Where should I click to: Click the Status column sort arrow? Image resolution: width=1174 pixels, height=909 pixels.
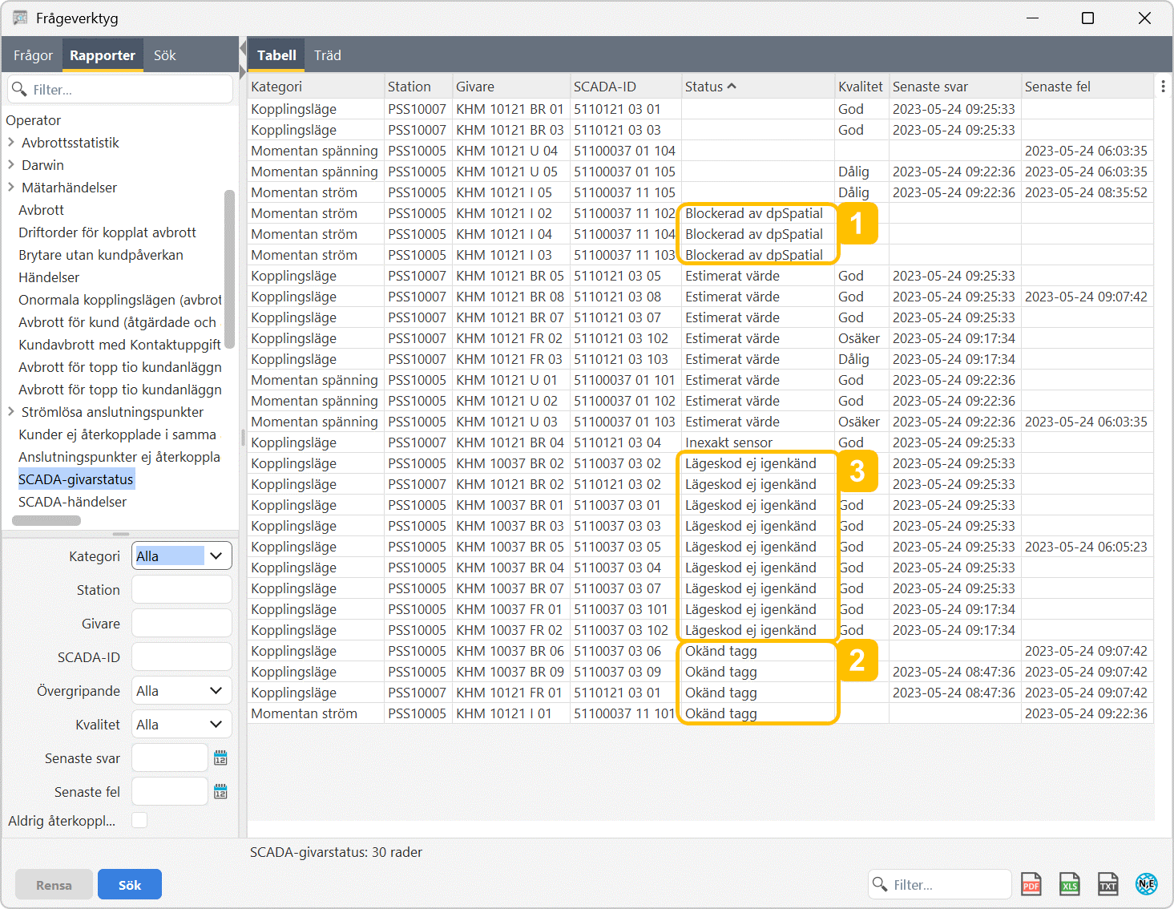[732, 87]
